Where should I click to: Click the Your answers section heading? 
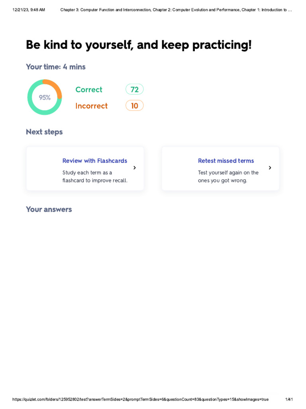tap(49, 209)
